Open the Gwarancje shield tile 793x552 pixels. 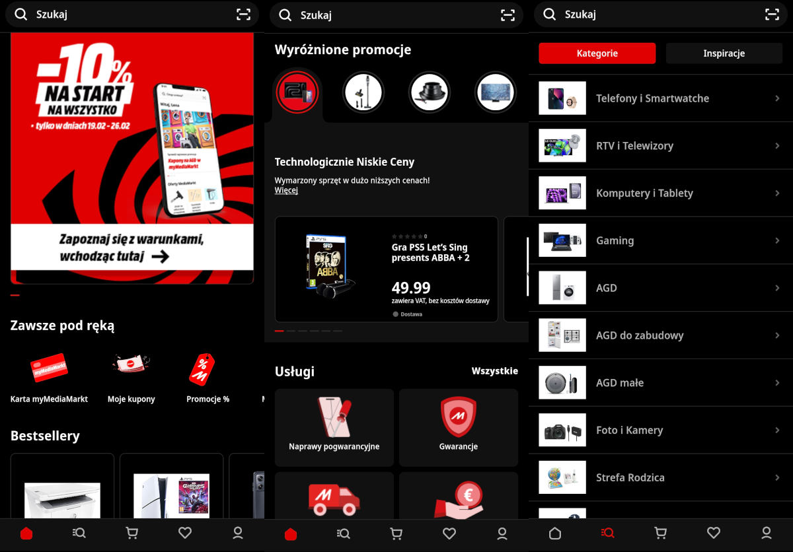458,427
